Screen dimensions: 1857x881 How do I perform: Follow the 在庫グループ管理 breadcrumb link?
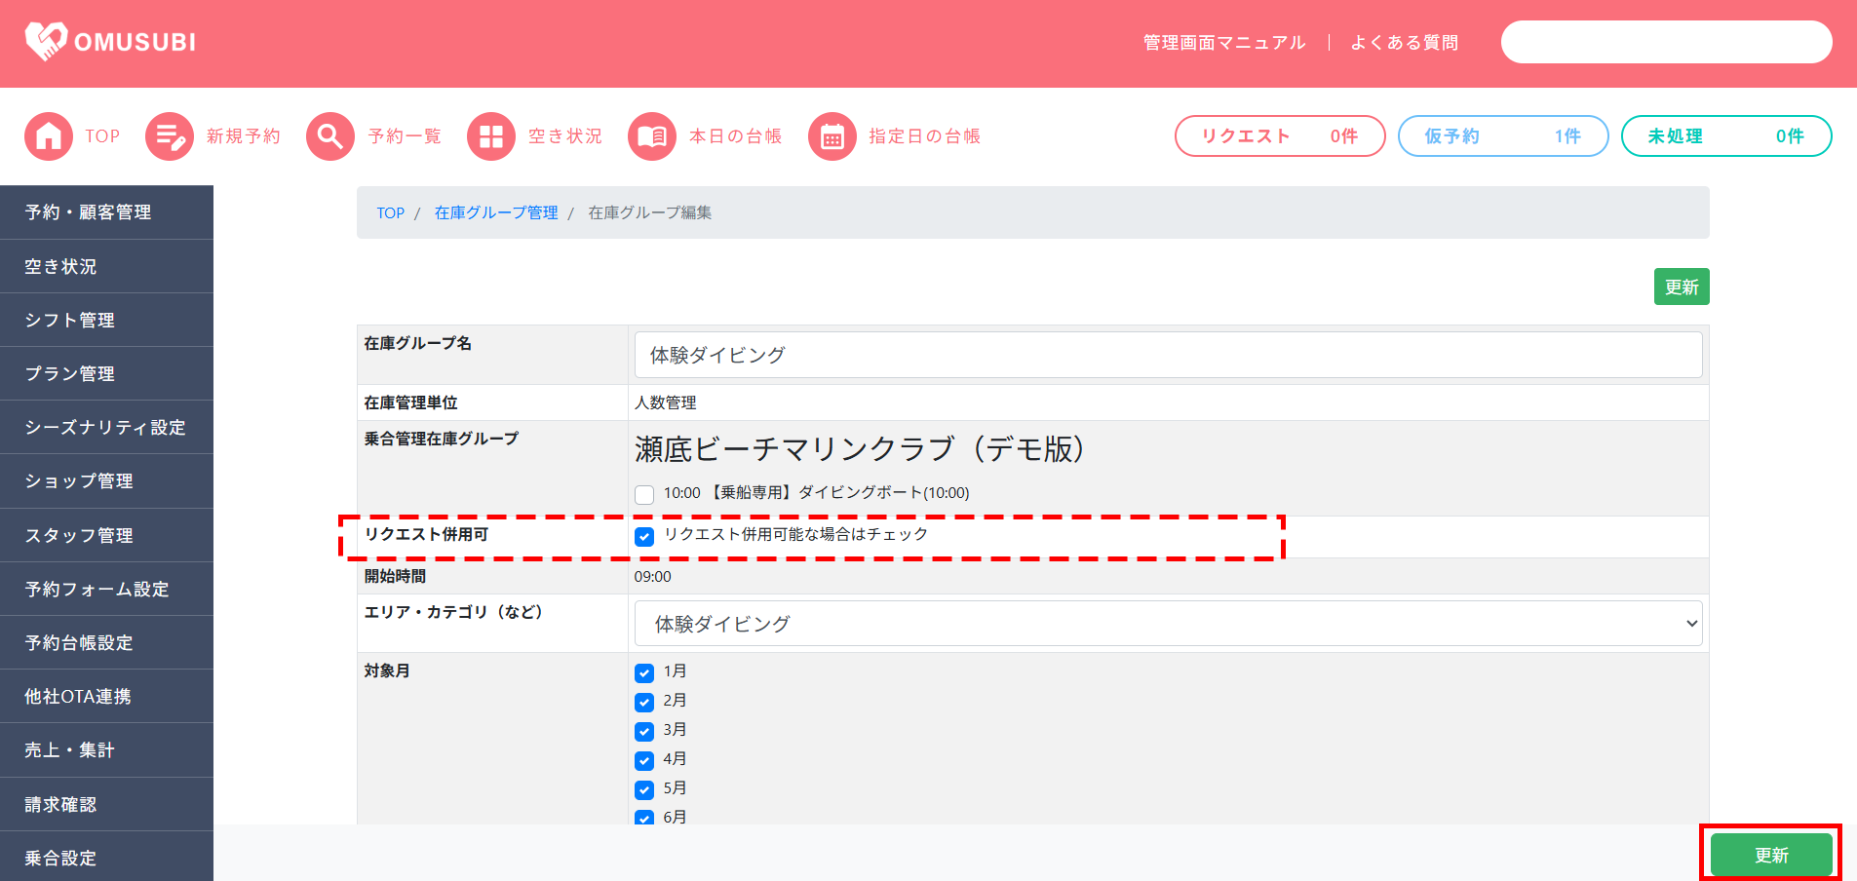pyautogui.click(x=496, y=212)
